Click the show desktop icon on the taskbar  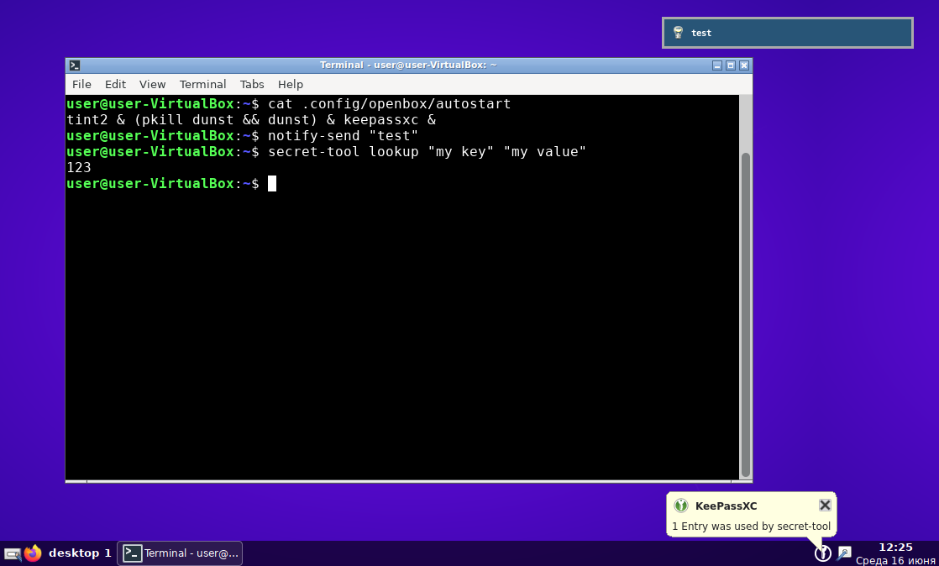coord(12,553)
